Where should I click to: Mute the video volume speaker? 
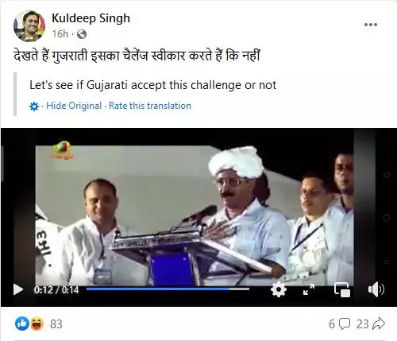click(376, 289)
